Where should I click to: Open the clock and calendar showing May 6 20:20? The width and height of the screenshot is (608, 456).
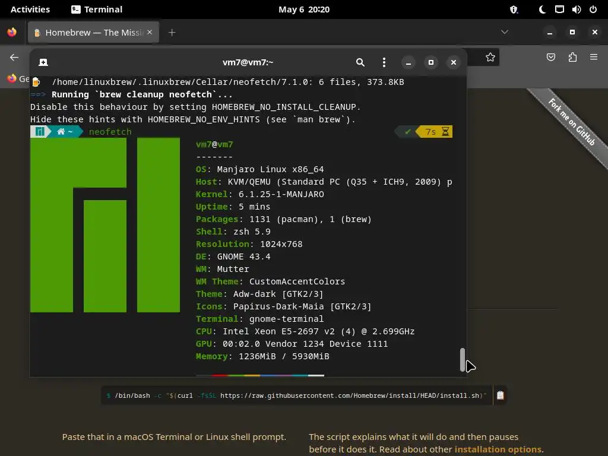tap(304, 9)
